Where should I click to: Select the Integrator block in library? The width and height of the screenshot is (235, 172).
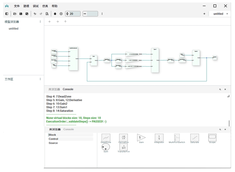[x=159, y=138]
